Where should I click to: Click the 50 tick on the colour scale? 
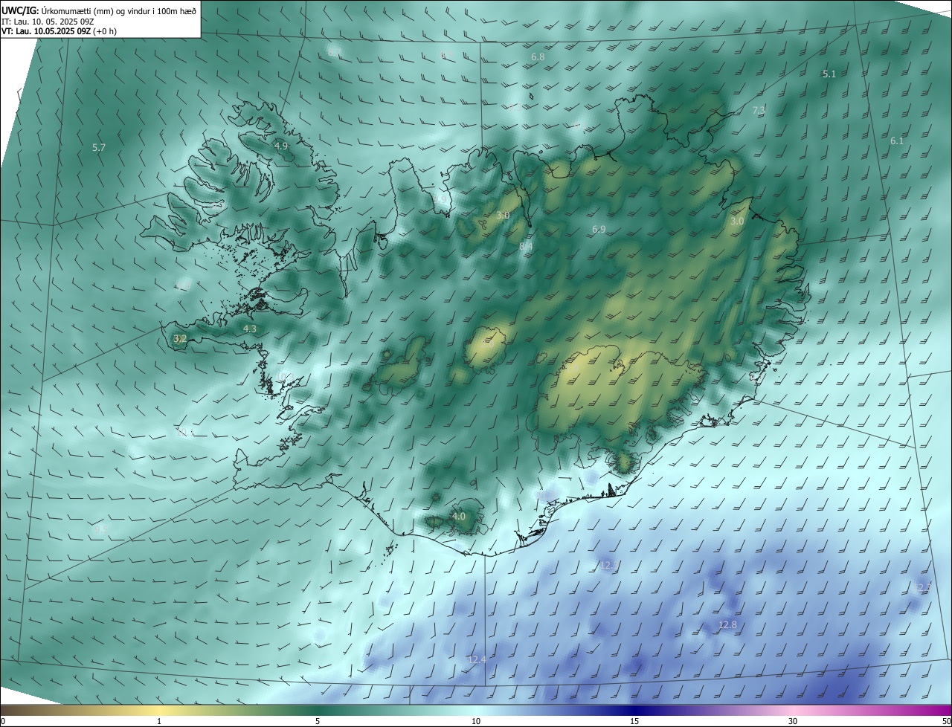point(946,721)
